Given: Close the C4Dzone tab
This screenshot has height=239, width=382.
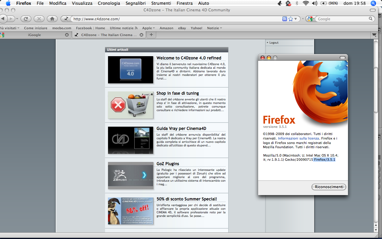Looking at the screenshot, I should pyautogui.click(x=141, y=35).
